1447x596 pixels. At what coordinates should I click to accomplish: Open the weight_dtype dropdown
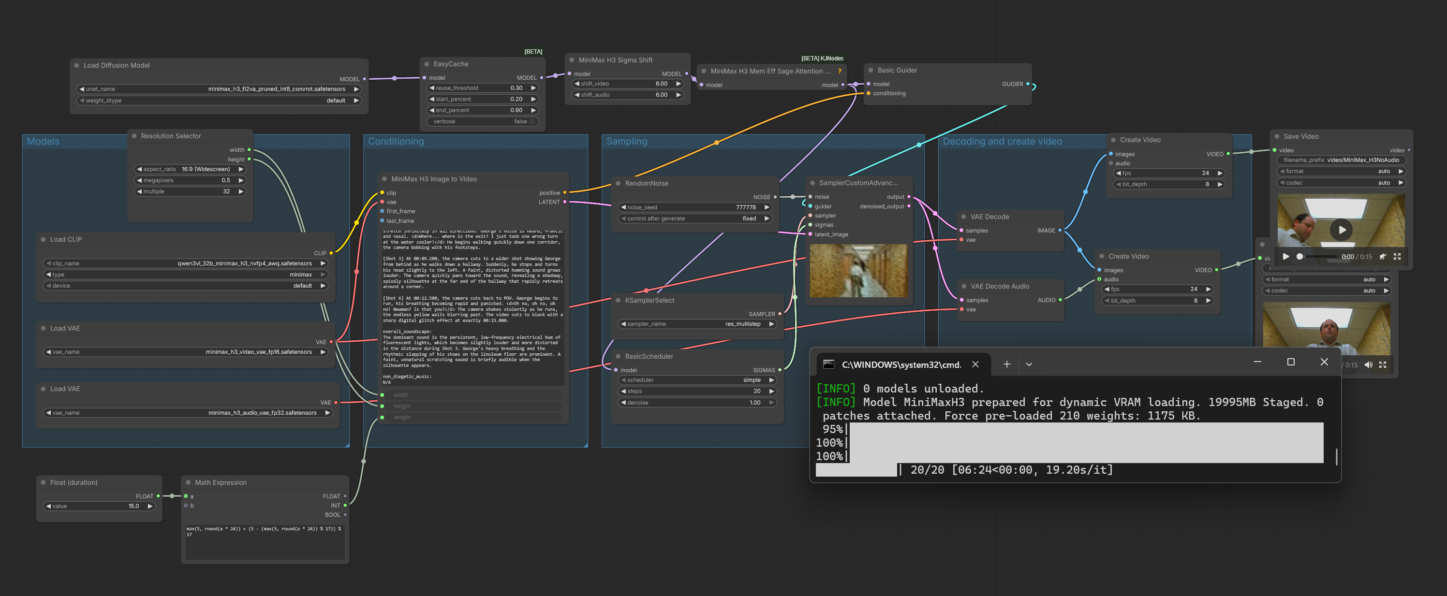[219, 101]
